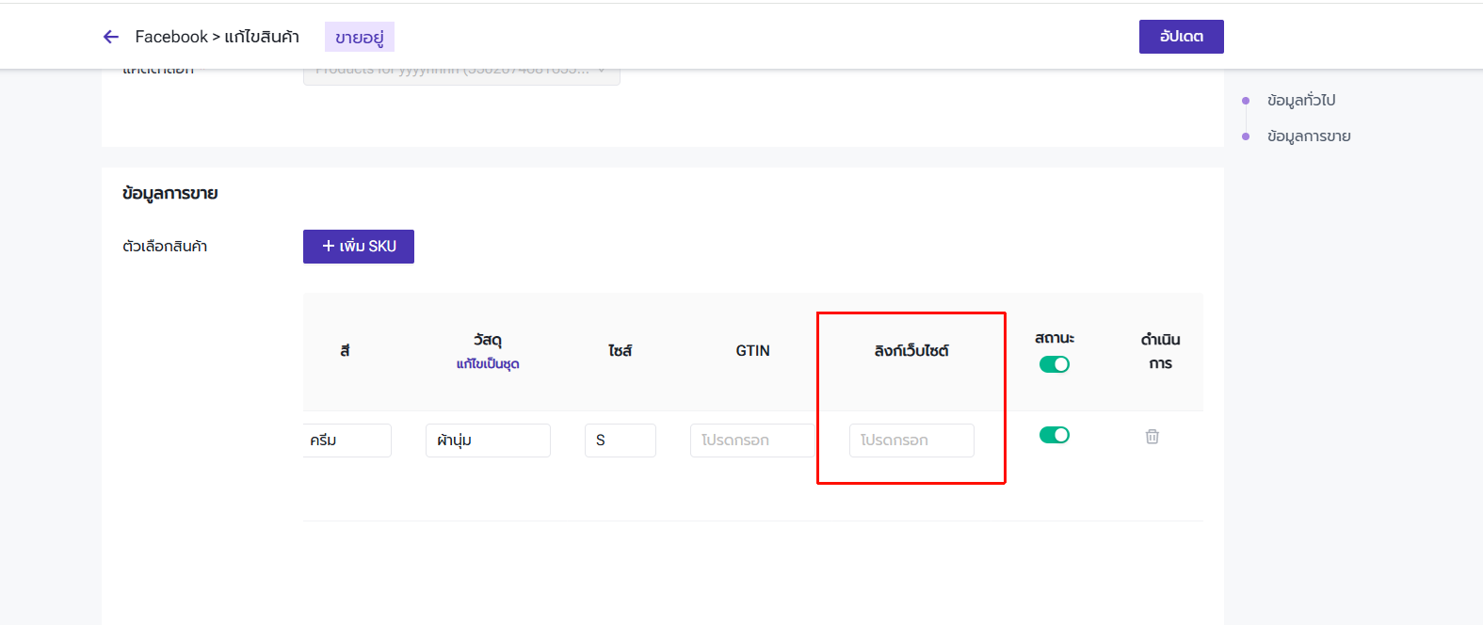
Task: Click the ลิงก์เว็บไซต์ column header
Action: (x=911, y=351)
